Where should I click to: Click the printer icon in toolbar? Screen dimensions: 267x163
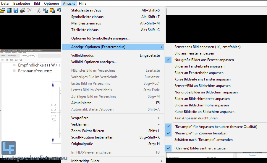click(23, 10)
